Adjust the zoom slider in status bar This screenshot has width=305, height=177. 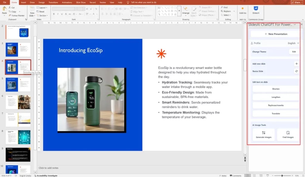[x=282, y=176]
